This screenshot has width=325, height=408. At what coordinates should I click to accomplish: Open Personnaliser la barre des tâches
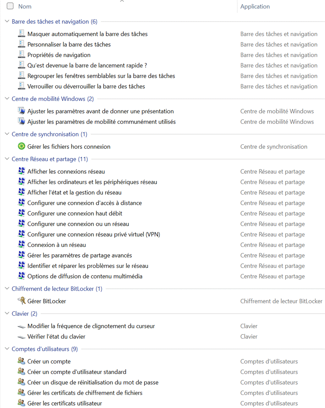[x=69, y=45]
